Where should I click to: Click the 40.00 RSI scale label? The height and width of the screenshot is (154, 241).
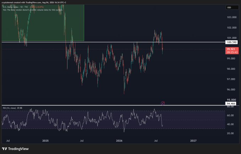230,124
